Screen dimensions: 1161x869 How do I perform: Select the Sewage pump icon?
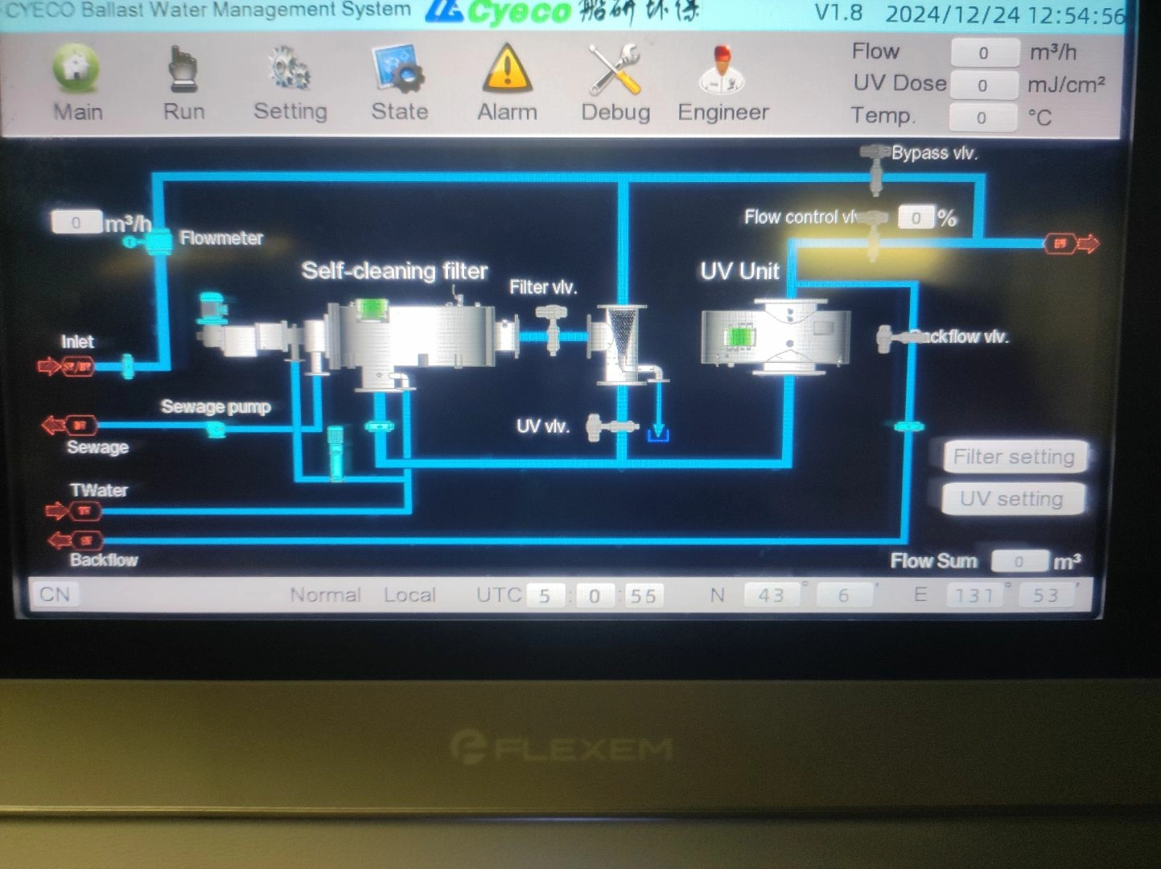(x=216, y=428)
